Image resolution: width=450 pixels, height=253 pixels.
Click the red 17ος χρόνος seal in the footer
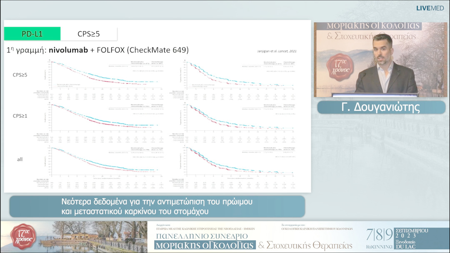23,237
